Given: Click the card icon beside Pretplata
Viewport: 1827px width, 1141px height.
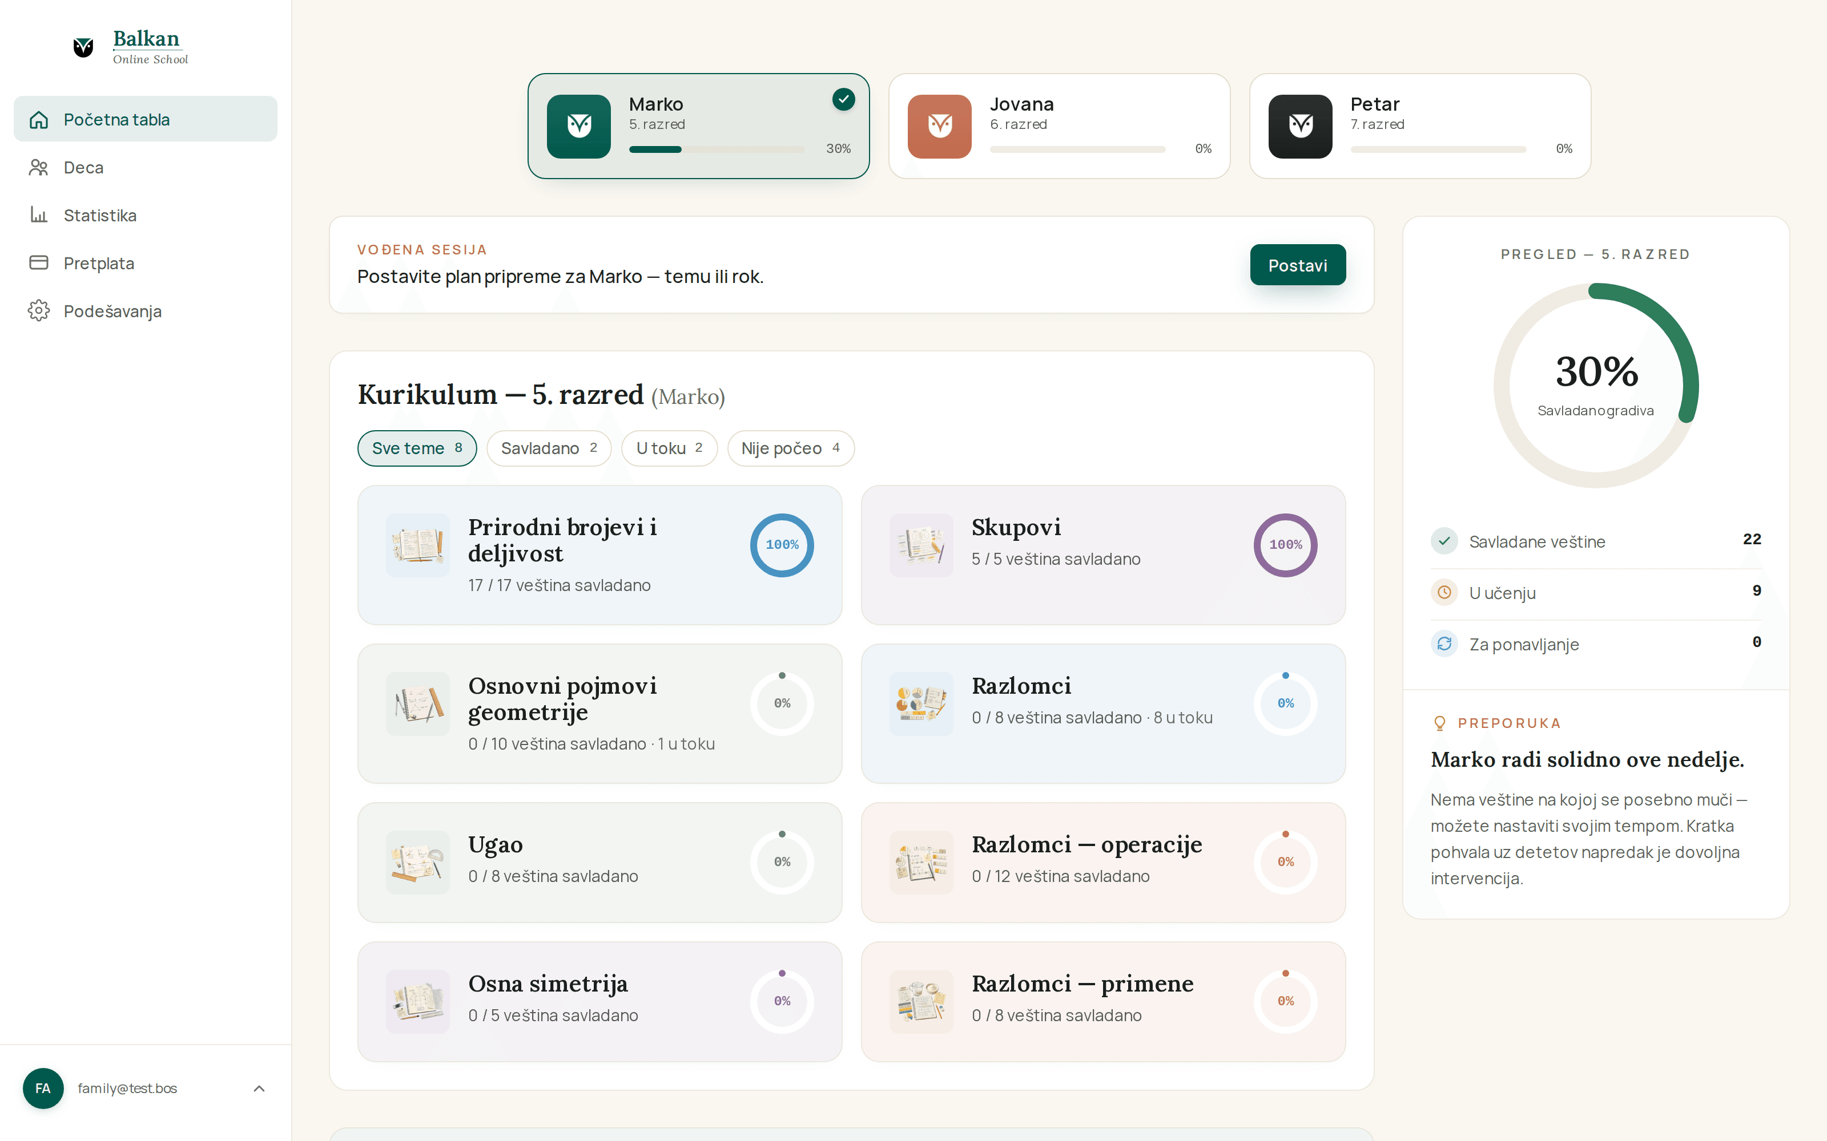Looking at the screenshot, I should tap(38, 262).
